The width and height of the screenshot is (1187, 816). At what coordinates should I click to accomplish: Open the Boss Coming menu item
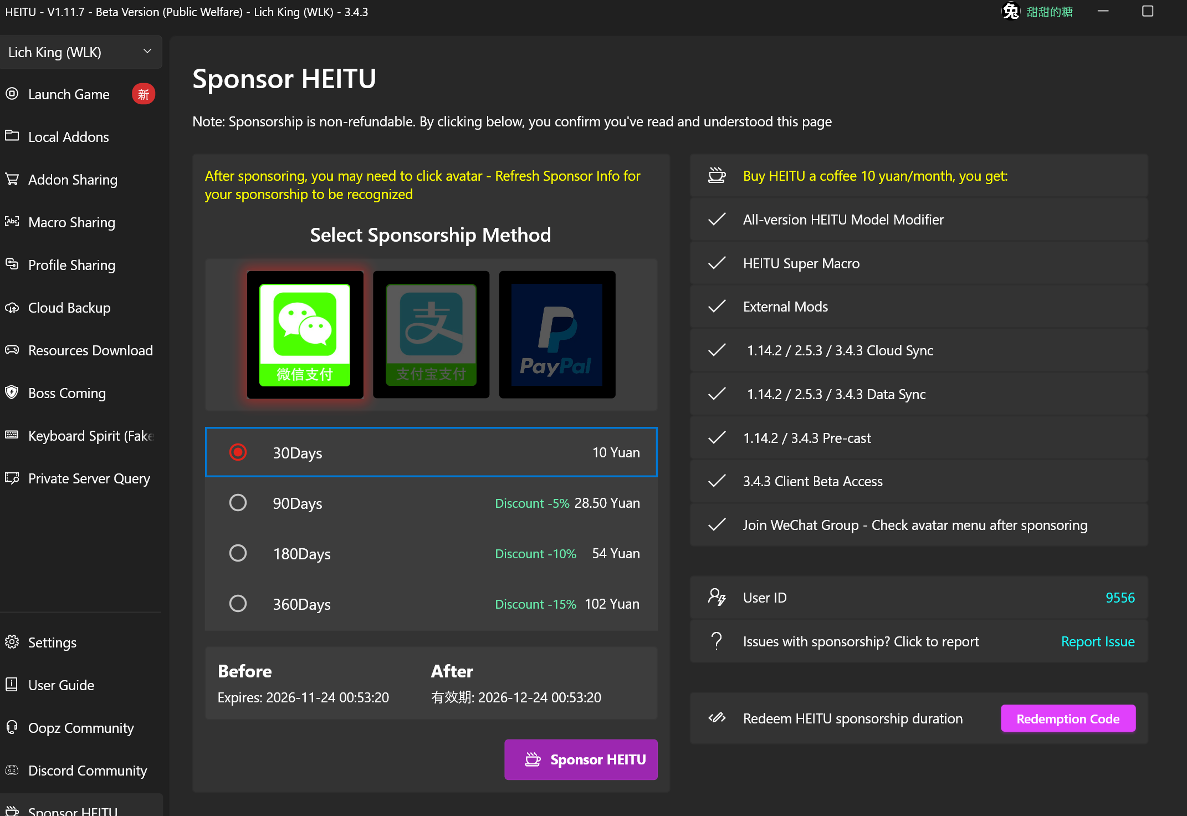[81, 393]
